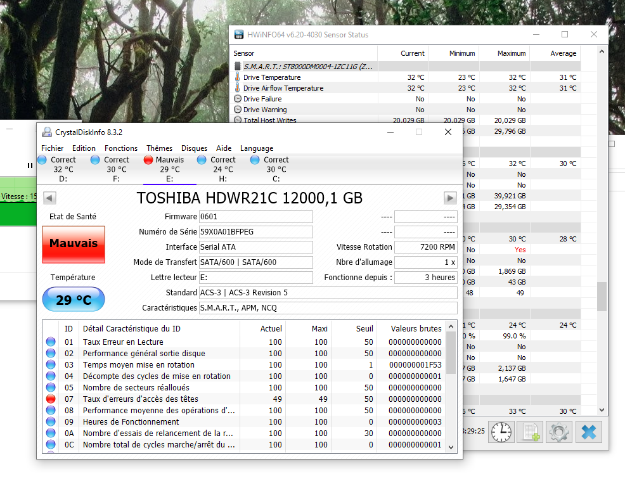This screenshot has height=488, width=625.
Task: Open the Fichier menu
Action: pos(52,148)
